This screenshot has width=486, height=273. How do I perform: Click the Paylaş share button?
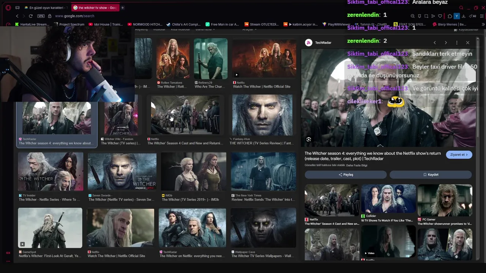coord(346,174)
